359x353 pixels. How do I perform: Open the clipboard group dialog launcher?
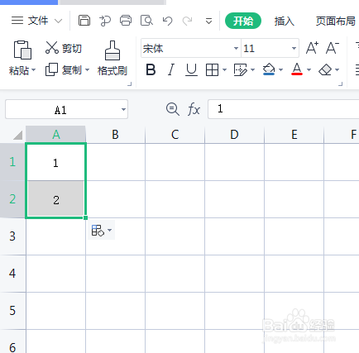point(130,84)
